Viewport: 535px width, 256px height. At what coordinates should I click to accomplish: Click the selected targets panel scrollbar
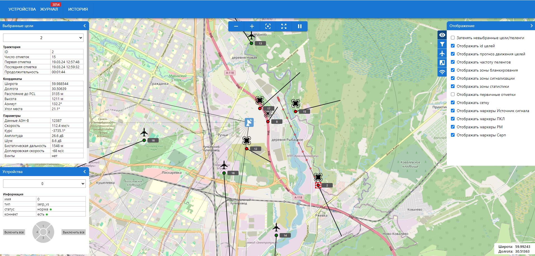click(88, 89)
